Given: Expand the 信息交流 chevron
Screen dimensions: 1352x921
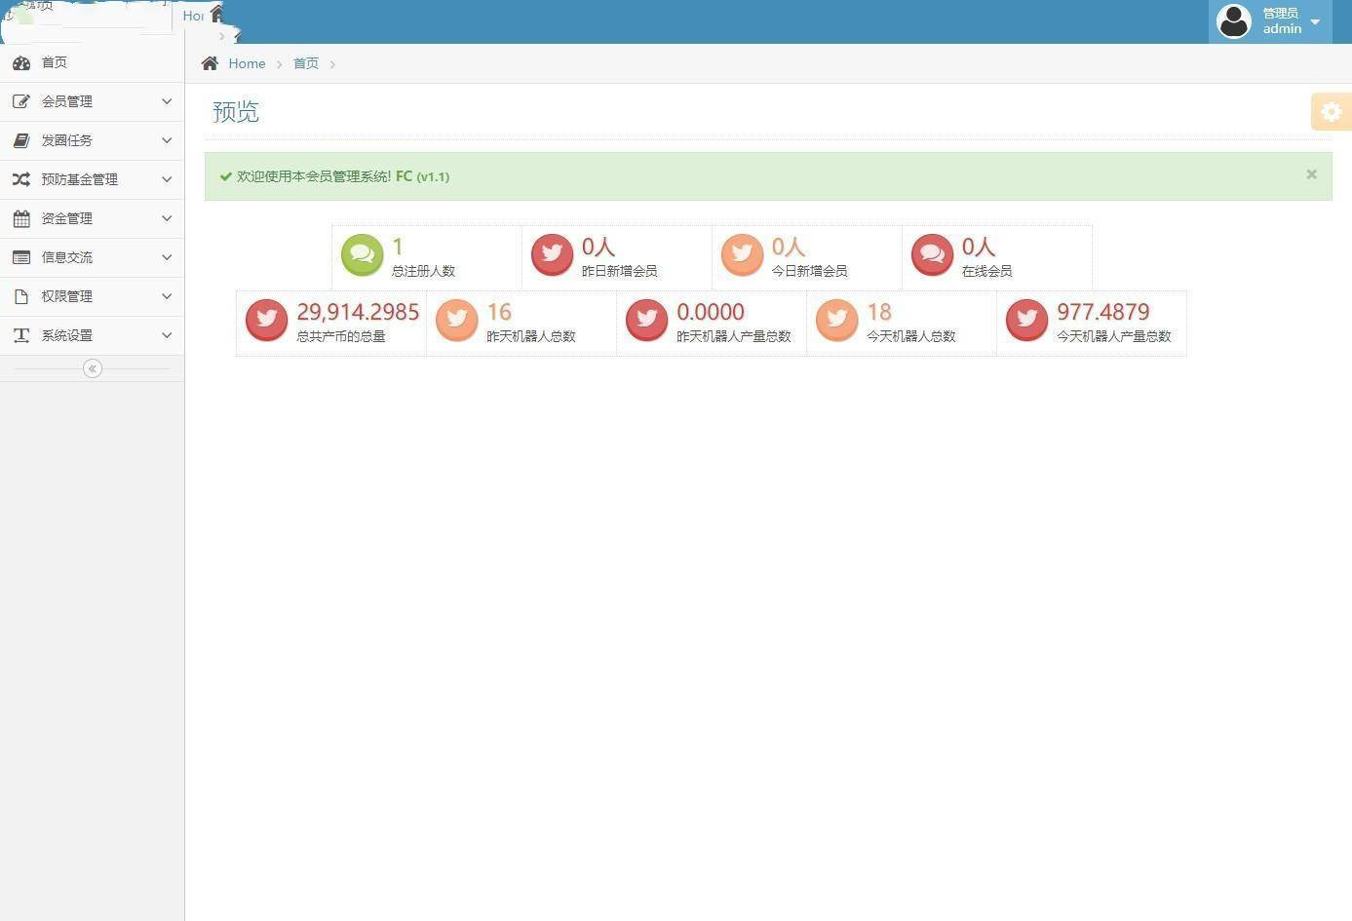Looking at the screenshot, I should pos(167,257).
